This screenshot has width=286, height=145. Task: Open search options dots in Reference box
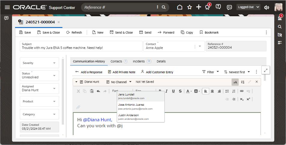[x=158, y=7]
